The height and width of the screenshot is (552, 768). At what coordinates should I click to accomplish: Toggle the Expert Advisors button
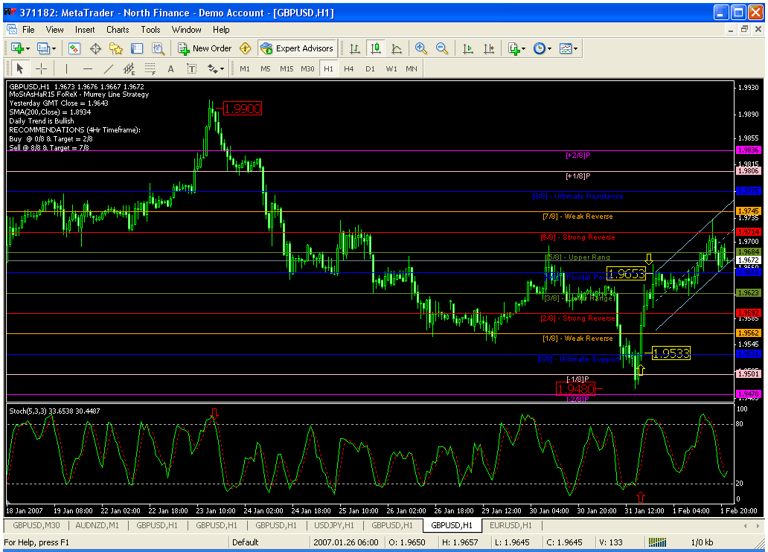297,48
